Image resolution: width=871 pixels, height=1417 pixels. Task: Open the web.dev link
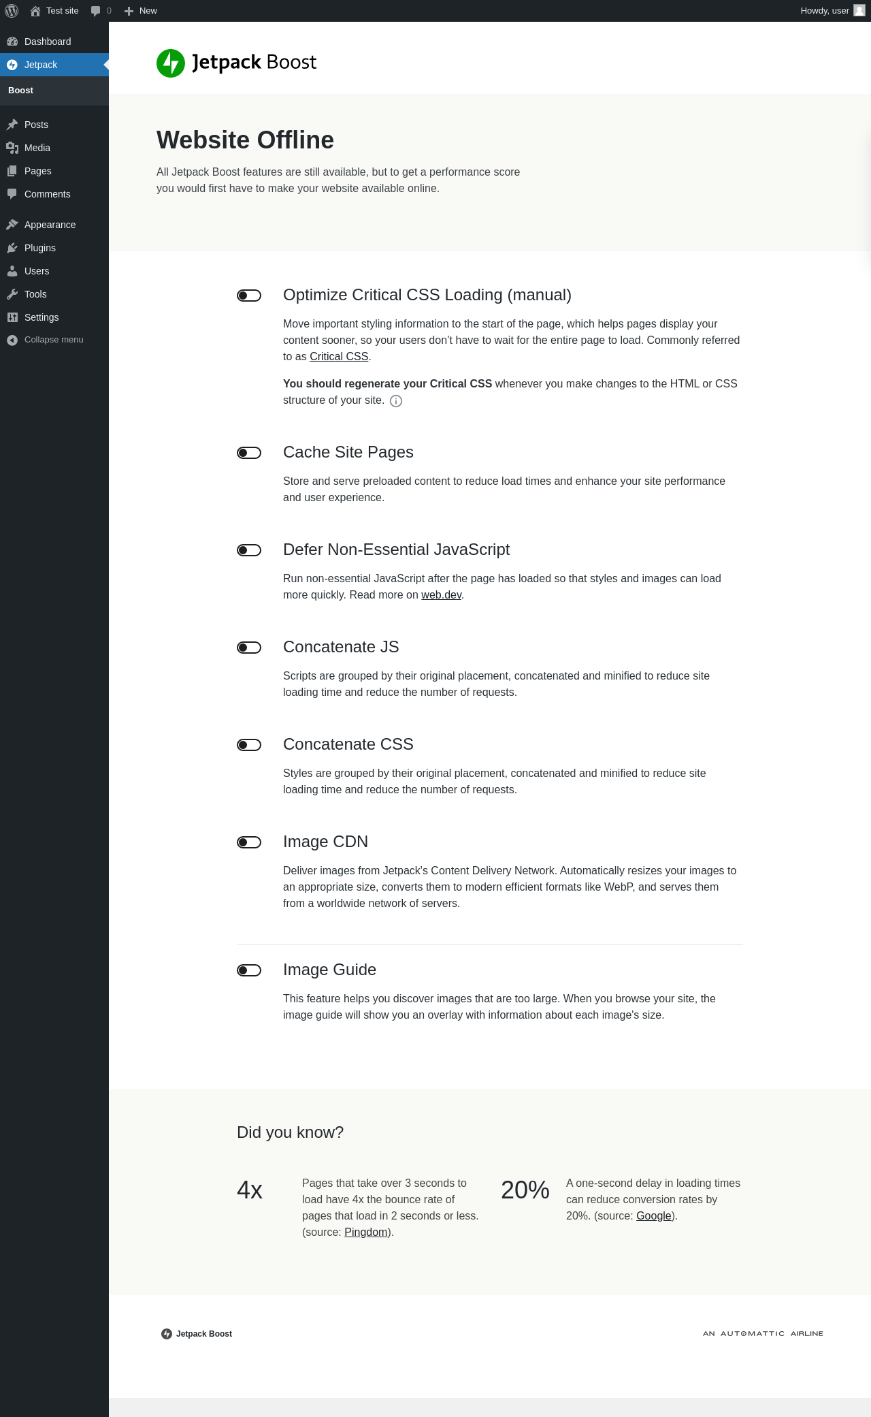point(441,595)
